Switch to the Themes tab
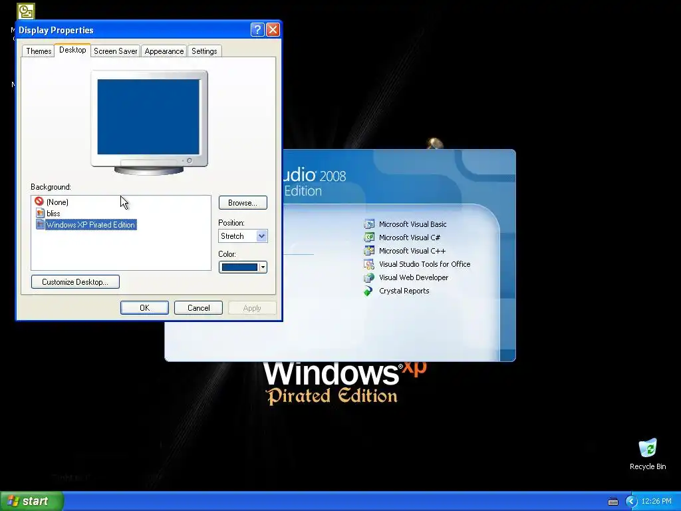The width and height of the screenshot is (681, 511). point(39,51)
